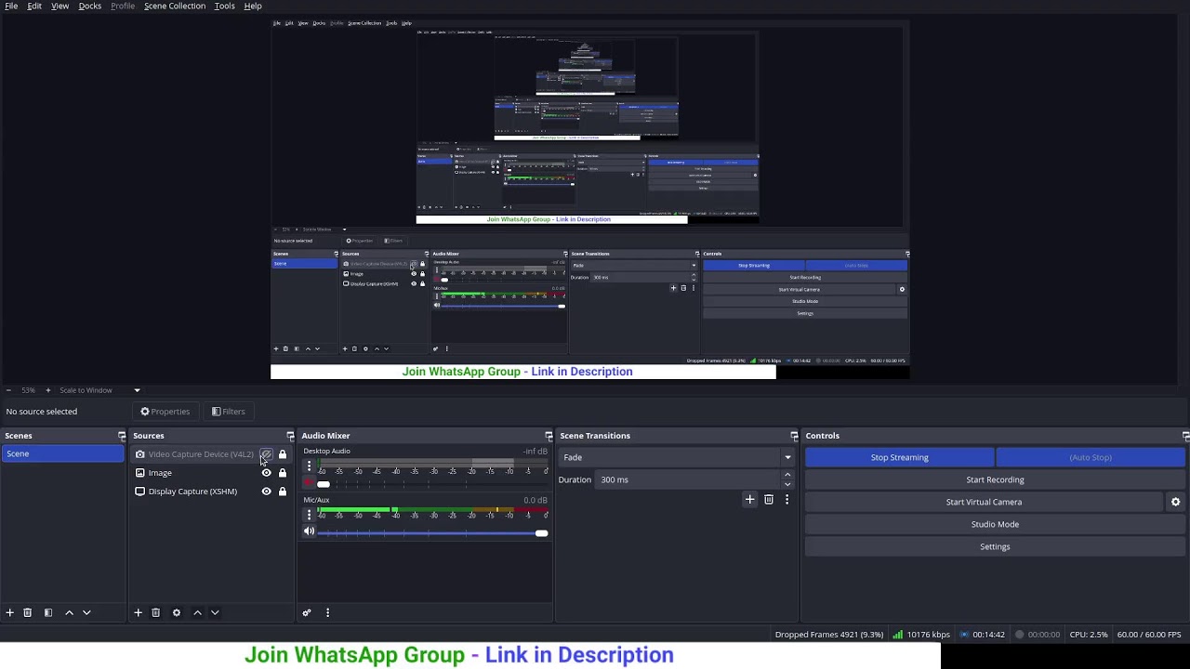Screen dimensions: 1190x669
Task: Click the Duration field showing 300 ms
Action: coord(688,479)
